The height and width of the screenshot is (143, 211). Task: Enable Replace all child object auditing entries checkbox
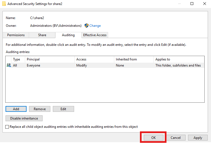click(x=7, y=127)
